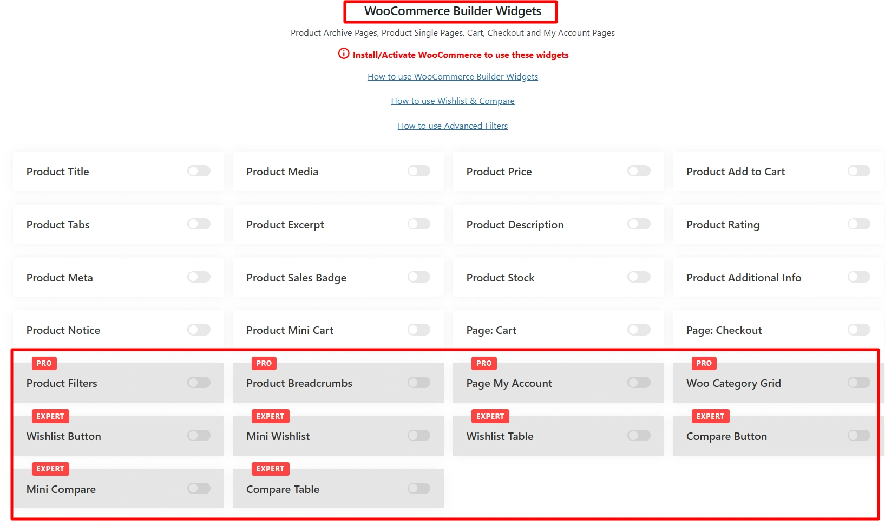This screenshot has width=885, height=532.
Task: Enable Product Rating widget switch
Action: click(859, 224)
